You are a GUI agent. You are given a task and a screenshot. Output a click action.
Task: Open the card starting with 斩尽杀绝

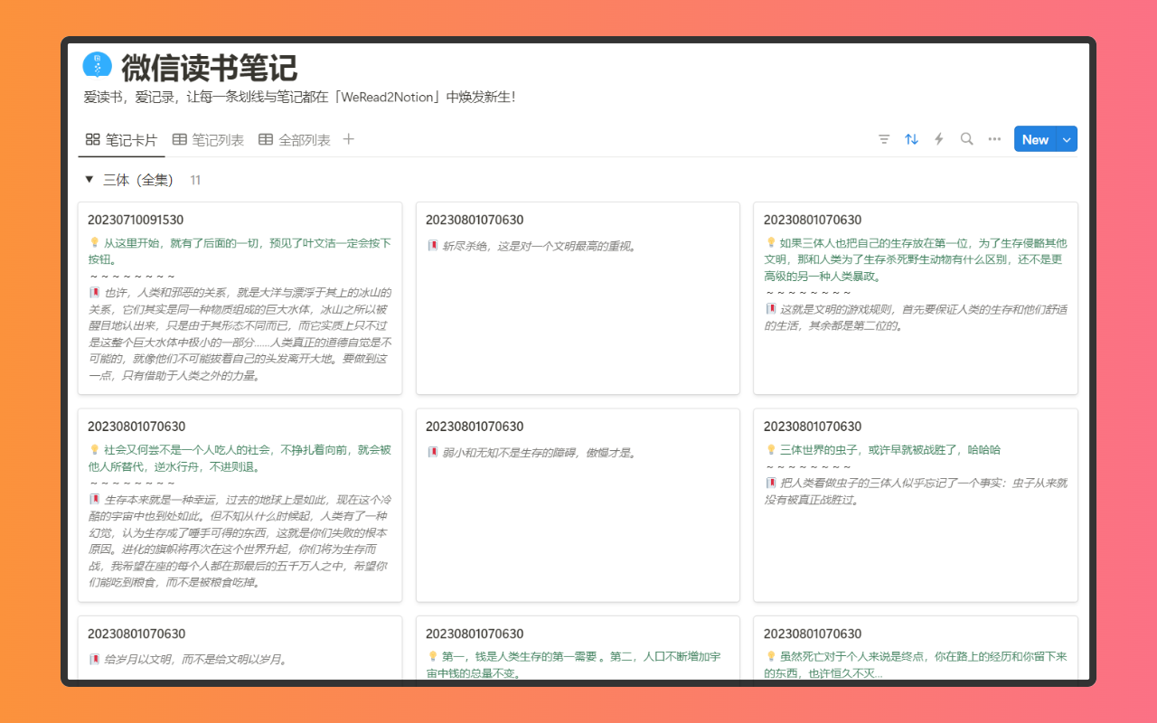pyautogui.click(x=576, y=298)
